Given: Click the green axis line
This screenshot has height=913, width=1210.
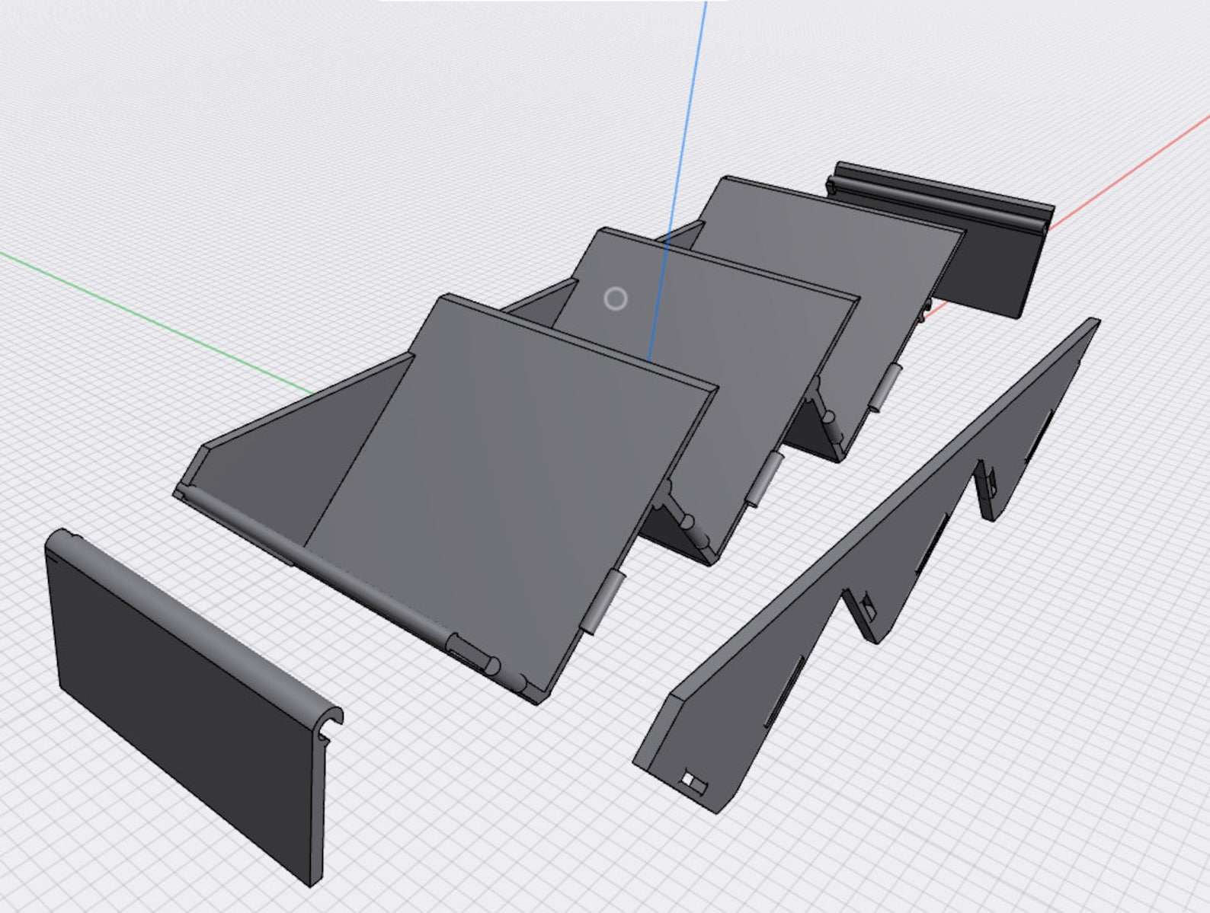Looking at the screenshot, I should pyautogui.click(x=152, y=320).
